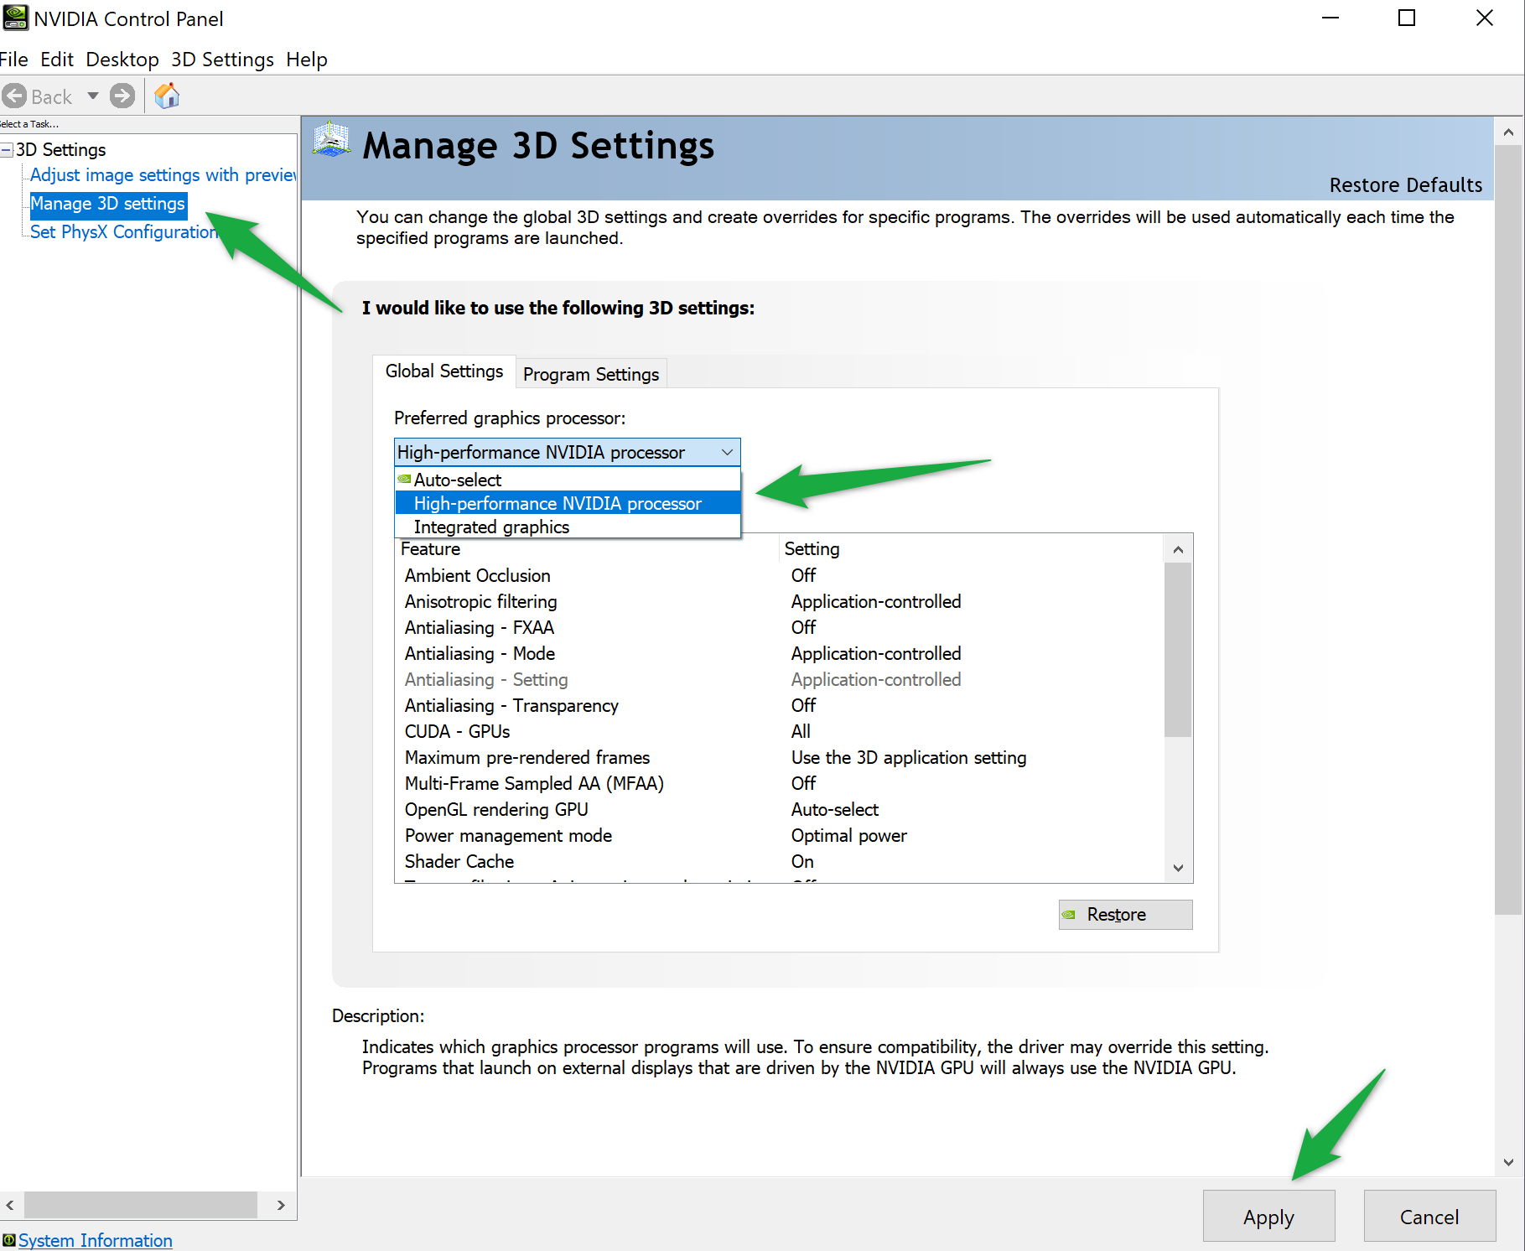Click the Home icon in toolbar
Viewport: 1525px width, 1251px height.
(x=167, y=96)
